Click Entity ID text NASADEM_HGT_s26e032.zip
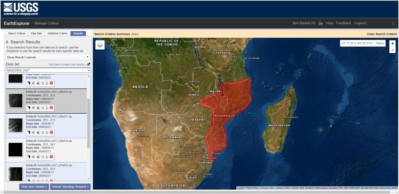 [x=55, y=92]
